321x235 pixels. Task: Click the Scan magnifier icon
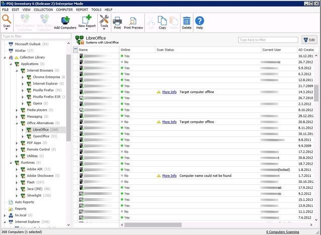pos(7,19)
